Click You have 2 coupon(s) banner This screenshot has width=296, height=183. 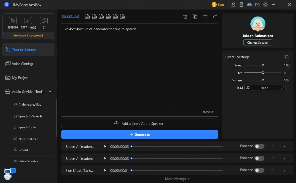coord(28,35)
